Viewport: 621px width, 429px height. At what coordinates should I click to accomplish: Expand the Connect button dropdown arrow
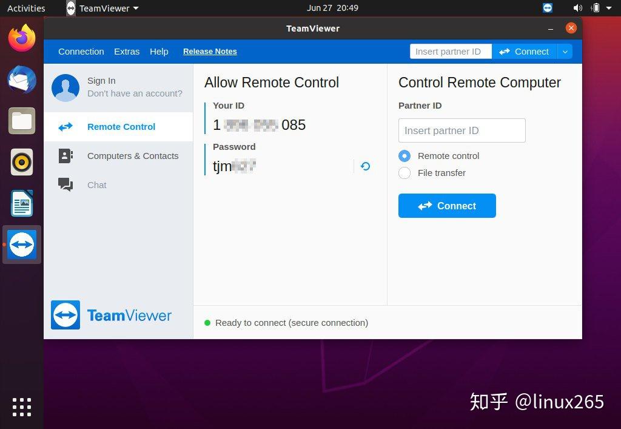pyautogui.click(x=565, y=52)
